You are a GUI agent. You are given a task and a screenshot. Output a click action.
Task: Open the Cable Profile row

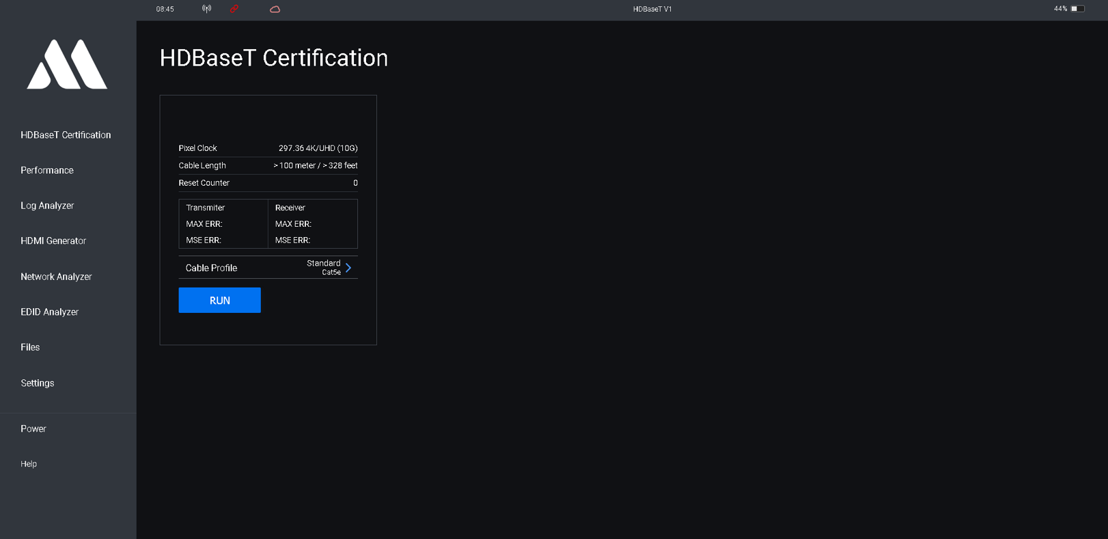(x=268, y=268)
